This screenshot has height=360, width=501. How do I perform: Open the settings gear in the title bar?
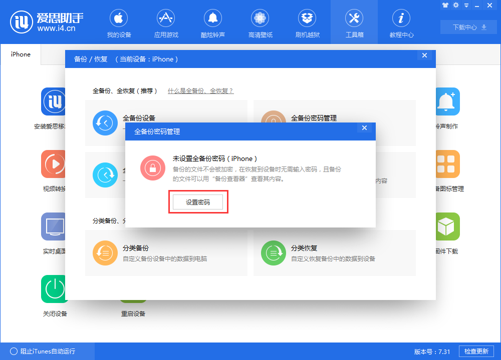tap(456, 5)
